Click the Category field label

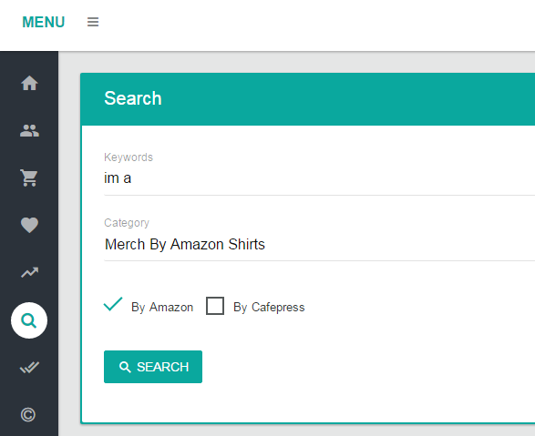127,223
